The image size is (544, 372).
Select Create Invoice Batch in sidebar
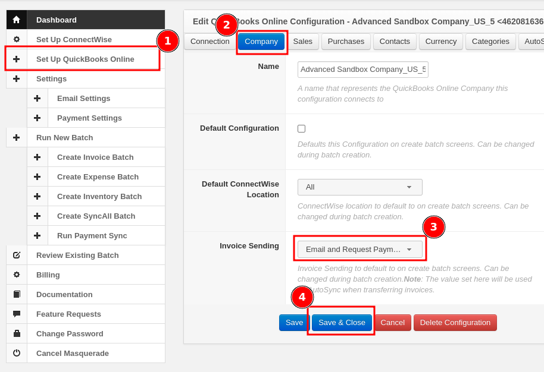point(106,157)
